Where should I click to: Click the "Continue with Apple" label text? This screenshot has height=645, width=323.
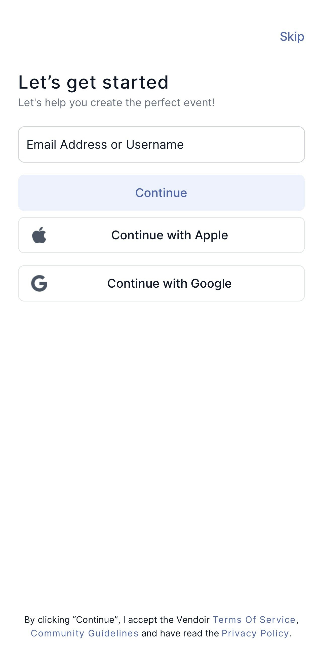170,235
